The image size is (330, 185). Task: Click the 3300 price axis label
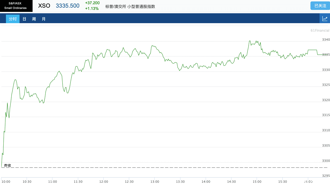pos(326,161)
